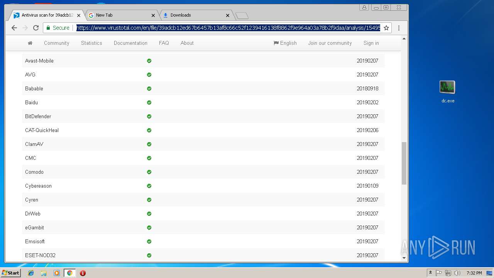Open the Community menu item
The height and width of the screenshot is (278, 494).
point(57,43)
